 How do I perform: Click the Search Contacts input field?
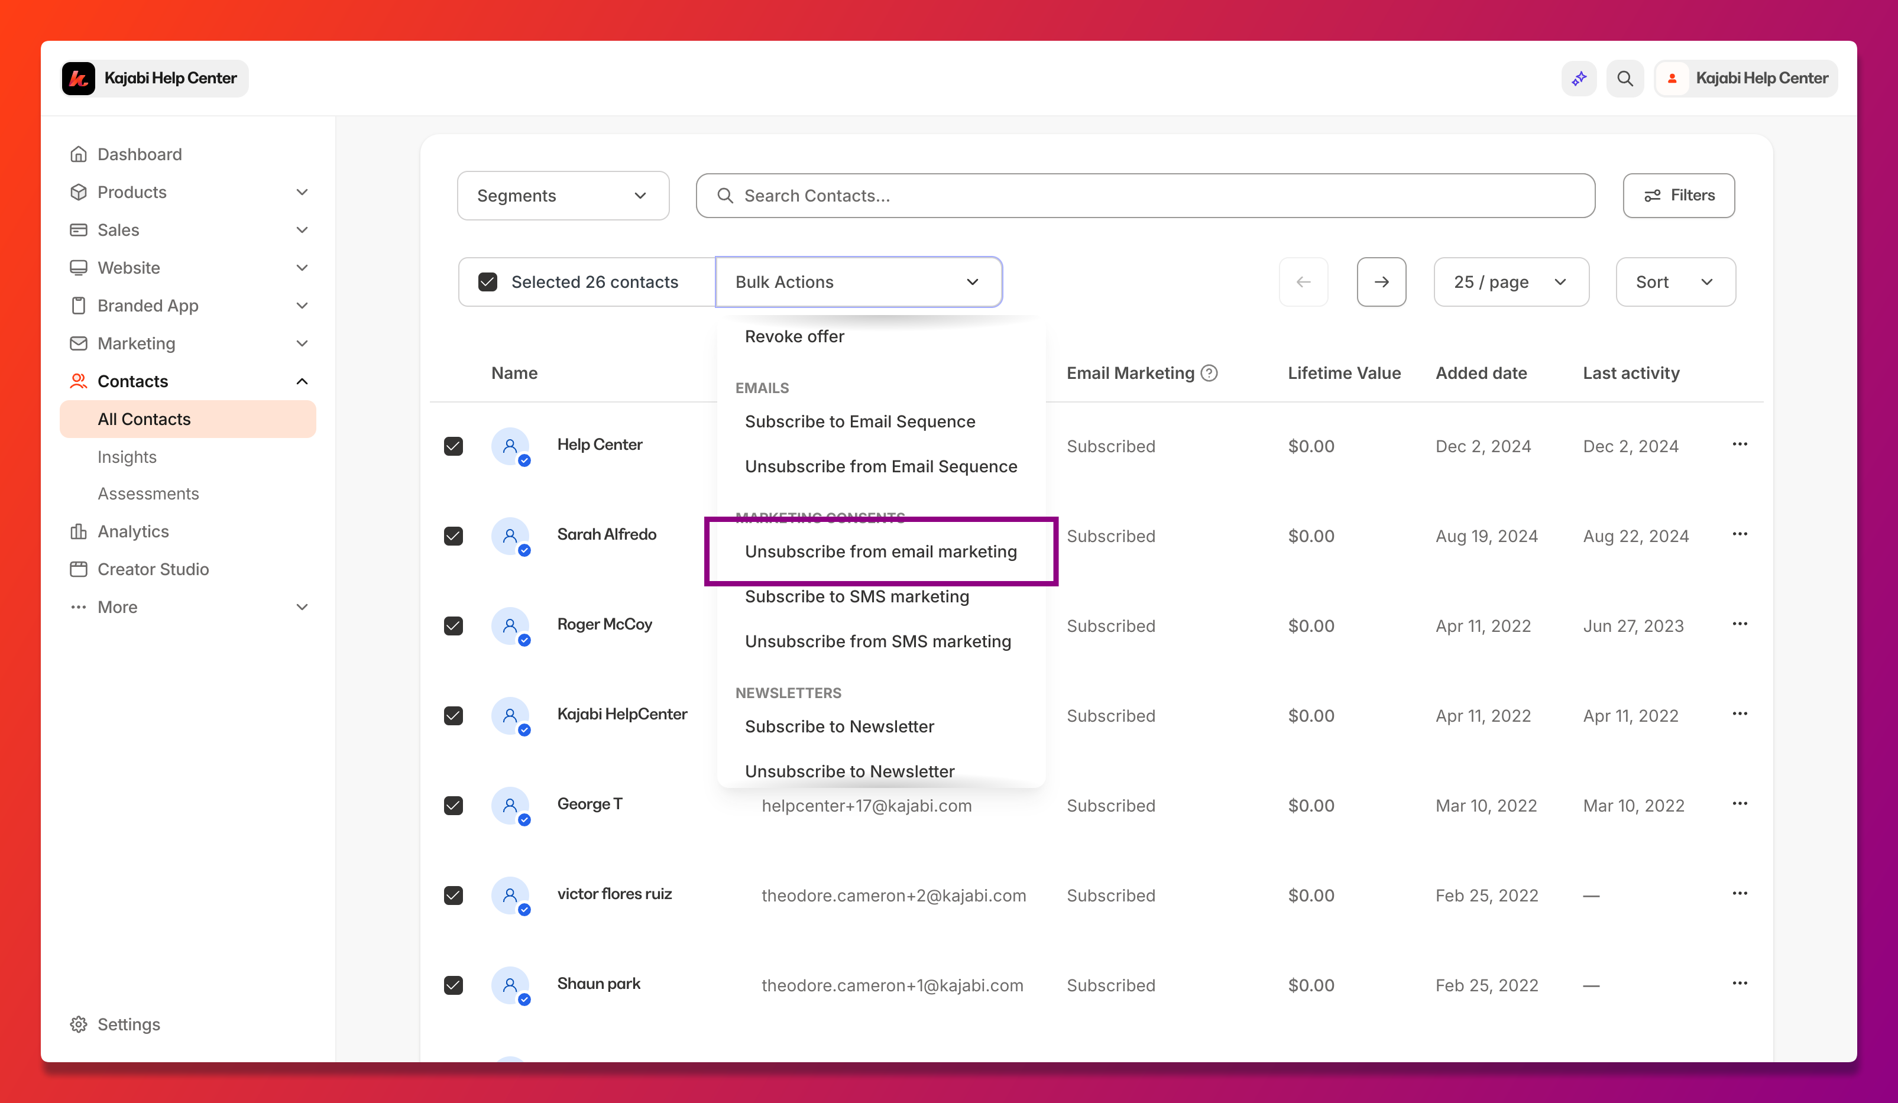coord(1145,196)
